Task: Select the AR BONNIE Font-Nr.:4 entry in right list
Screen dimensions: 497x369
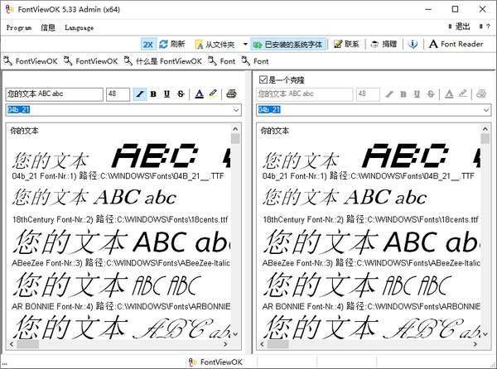Action: point(371,306)
